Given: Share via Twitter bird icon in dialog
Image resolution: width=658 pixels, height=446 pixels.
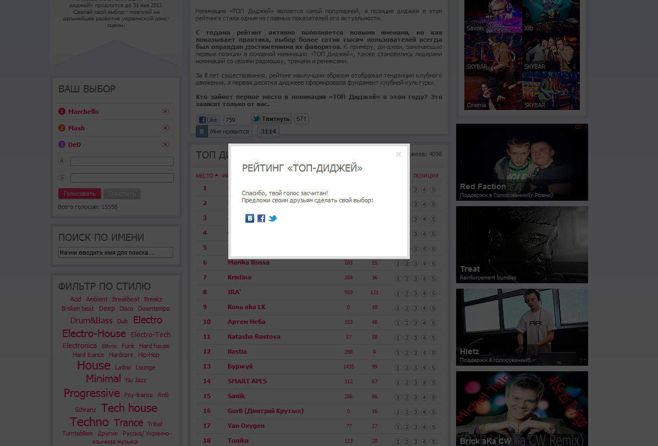Looking at the screenshot, I should pyautogui.click(x=273, y=218).
